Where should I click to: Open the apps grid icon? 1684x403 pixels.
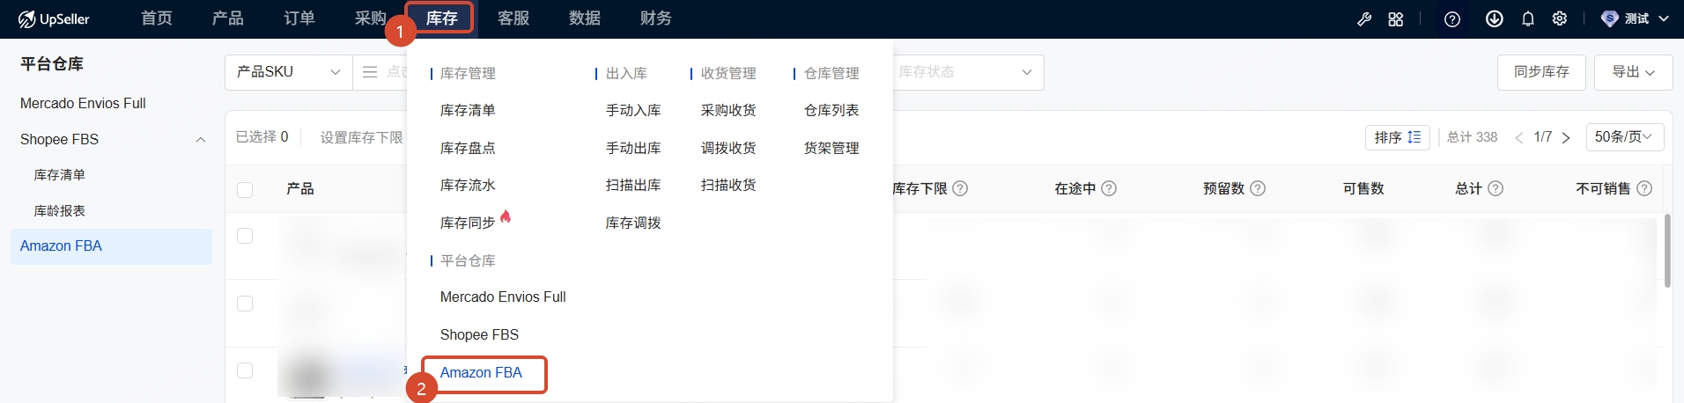click(x=1396, y=18)
